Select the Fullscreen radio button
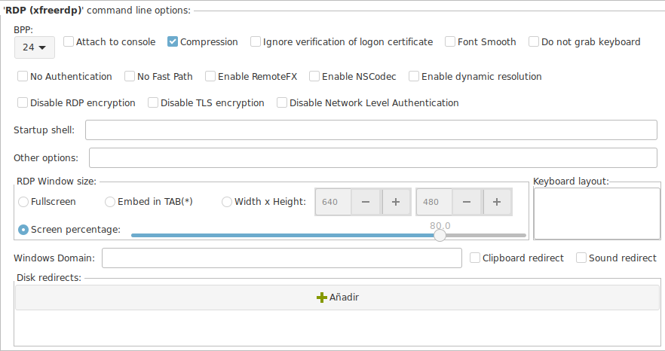Viewport: 665px width, 351px height. point(23,202)
